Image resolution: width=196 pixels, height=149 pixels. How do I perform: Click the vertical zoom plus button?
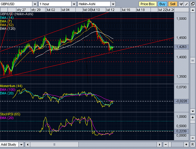pos(193,118)
